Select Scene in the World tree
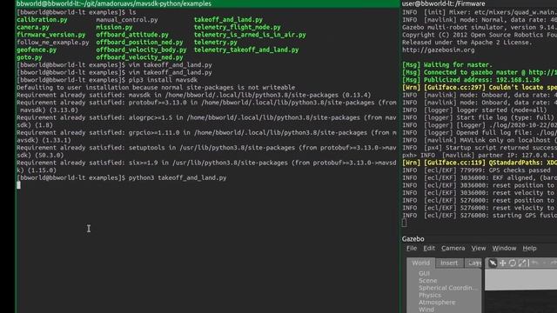Screen dimensions: 557x313 click(427, 281)
